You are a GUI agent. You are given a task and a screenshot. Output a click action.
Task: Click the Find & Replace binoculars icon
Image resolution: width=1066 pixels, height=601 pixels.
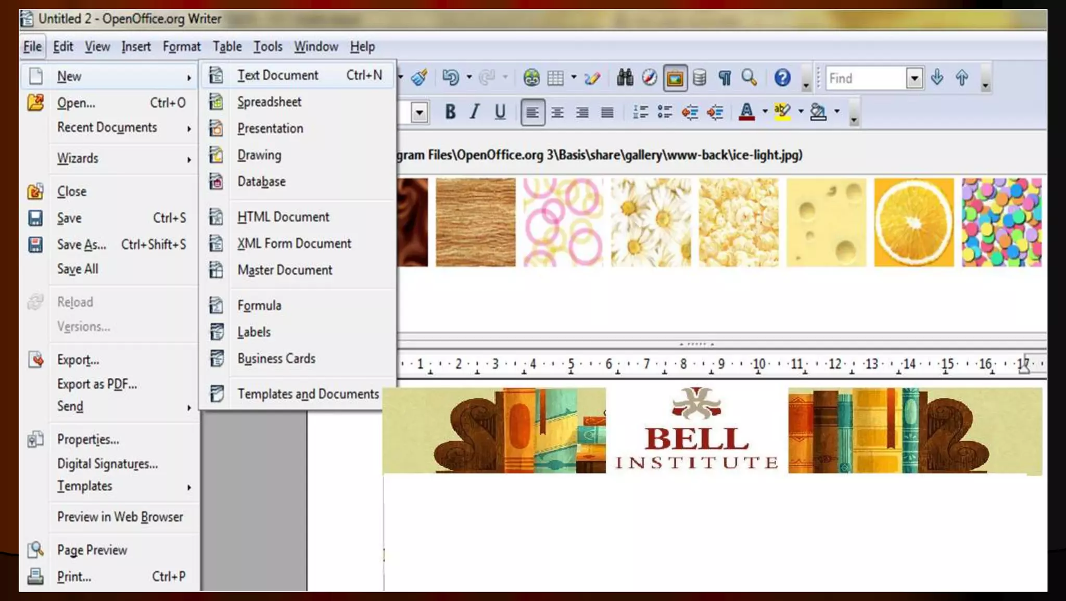(x=625, y=78)
